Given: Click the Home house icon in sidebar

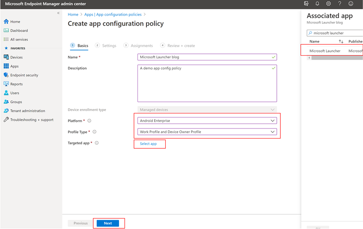Looking at the screenshot, I should pyautogui.click(x=6, y=21).
